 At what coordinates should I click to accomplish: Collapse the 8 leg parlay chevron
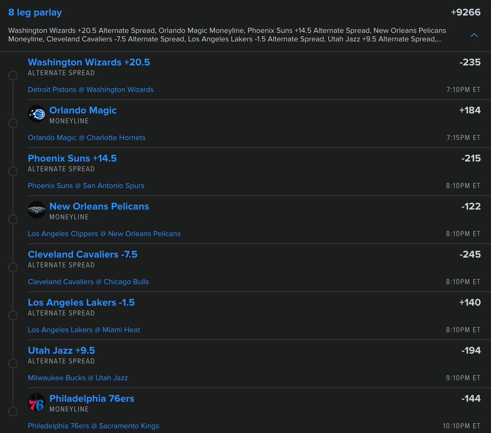tap(474, 35)
